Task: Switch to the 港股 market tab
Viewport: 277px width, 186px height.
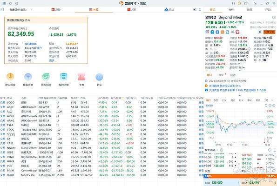Action: 56,9
